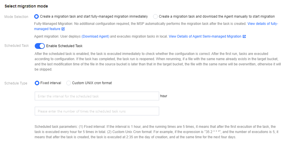Click the scheduled task rerun description paragraph

click(x=156, y=62)
